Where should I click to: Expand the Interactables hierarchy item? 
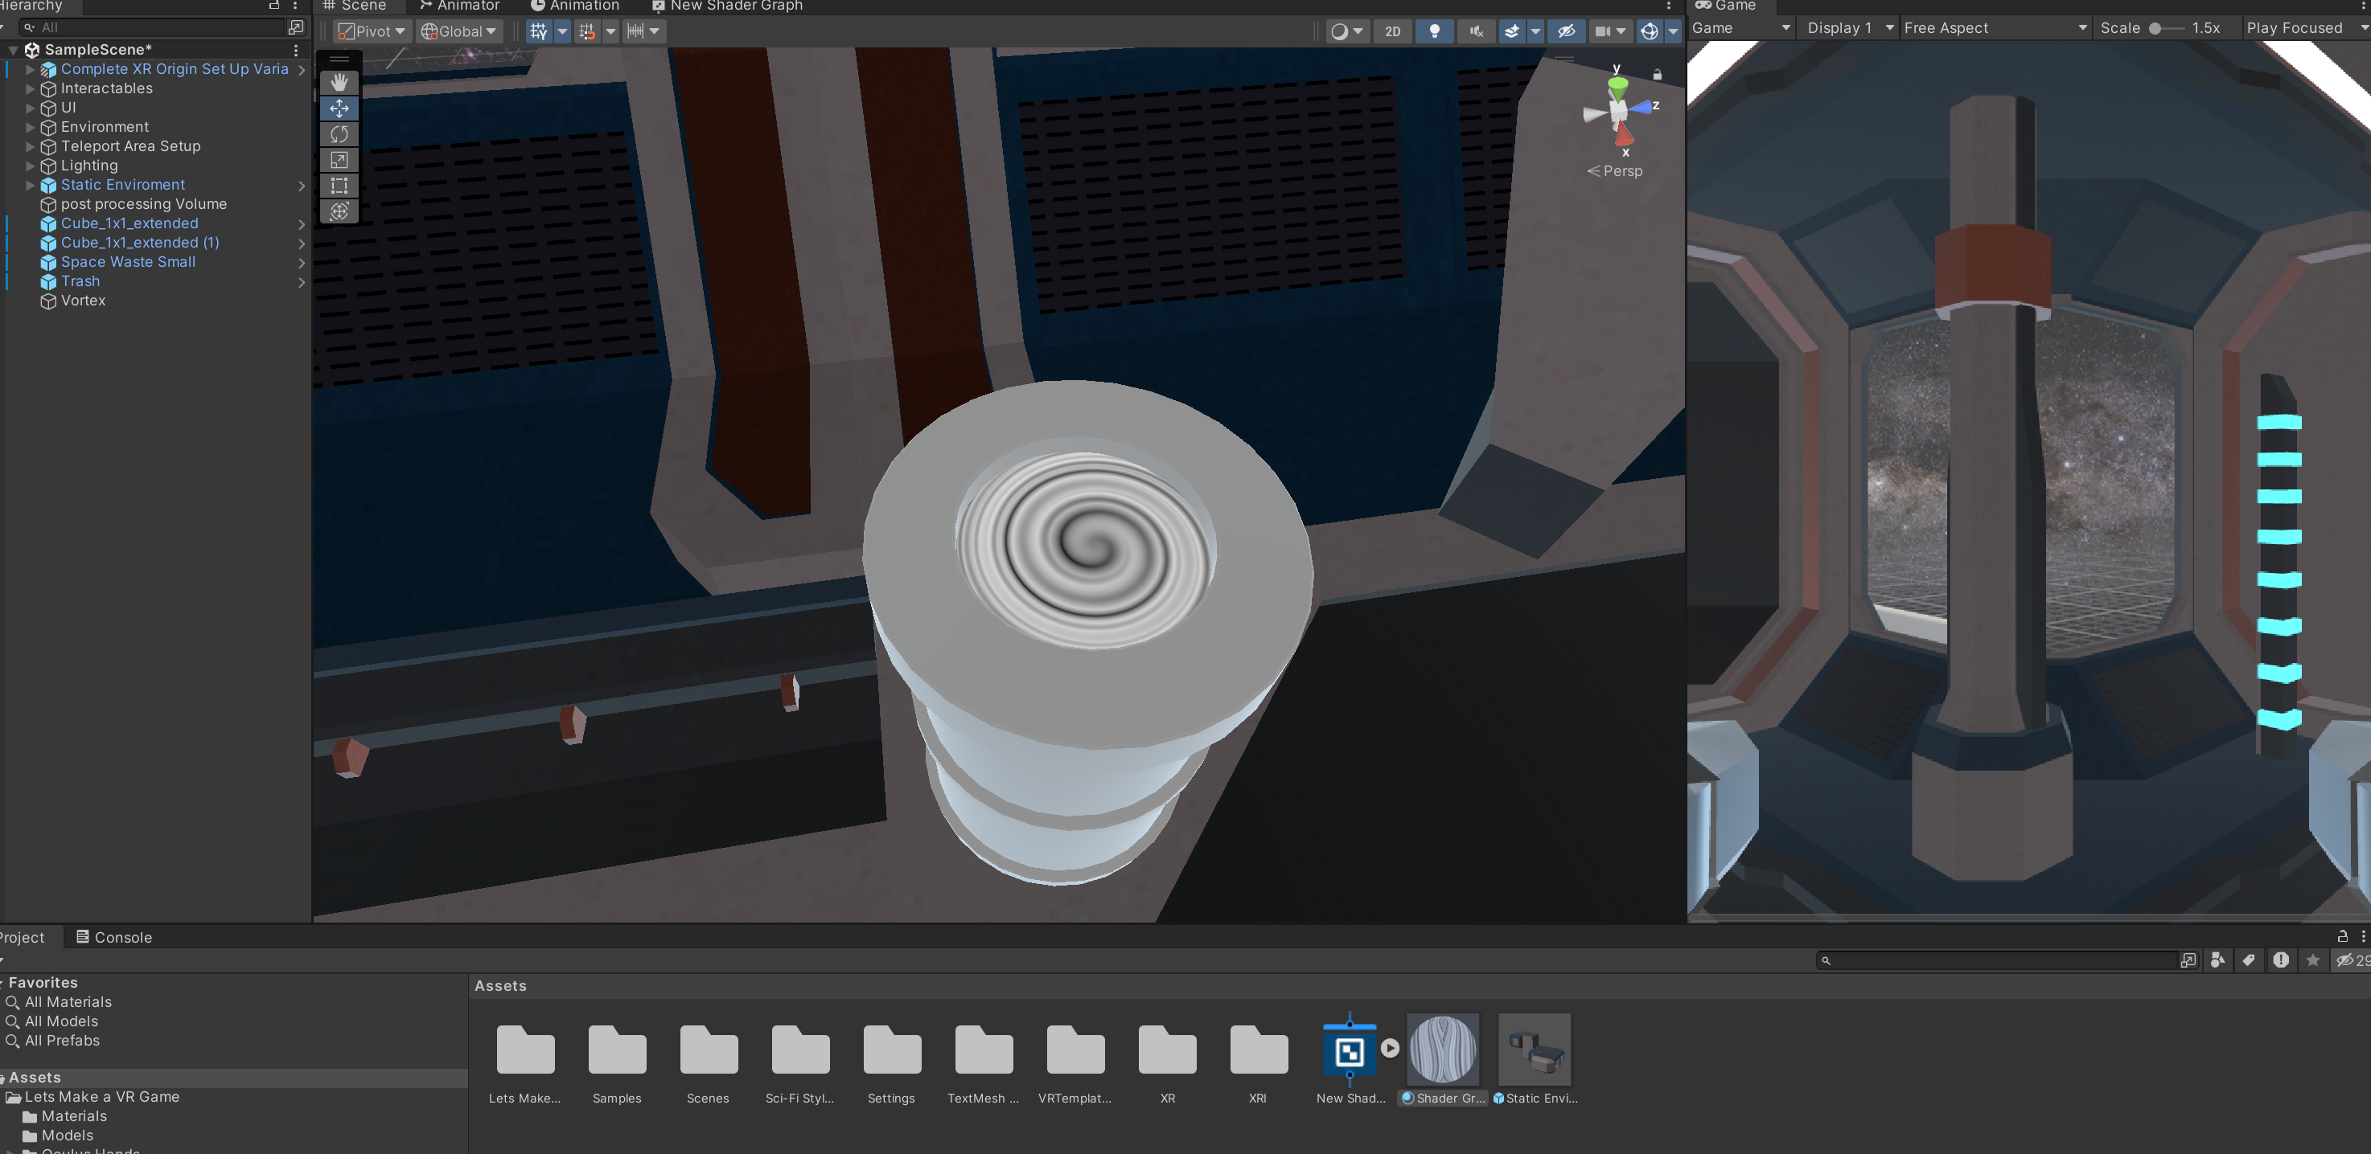31,89
